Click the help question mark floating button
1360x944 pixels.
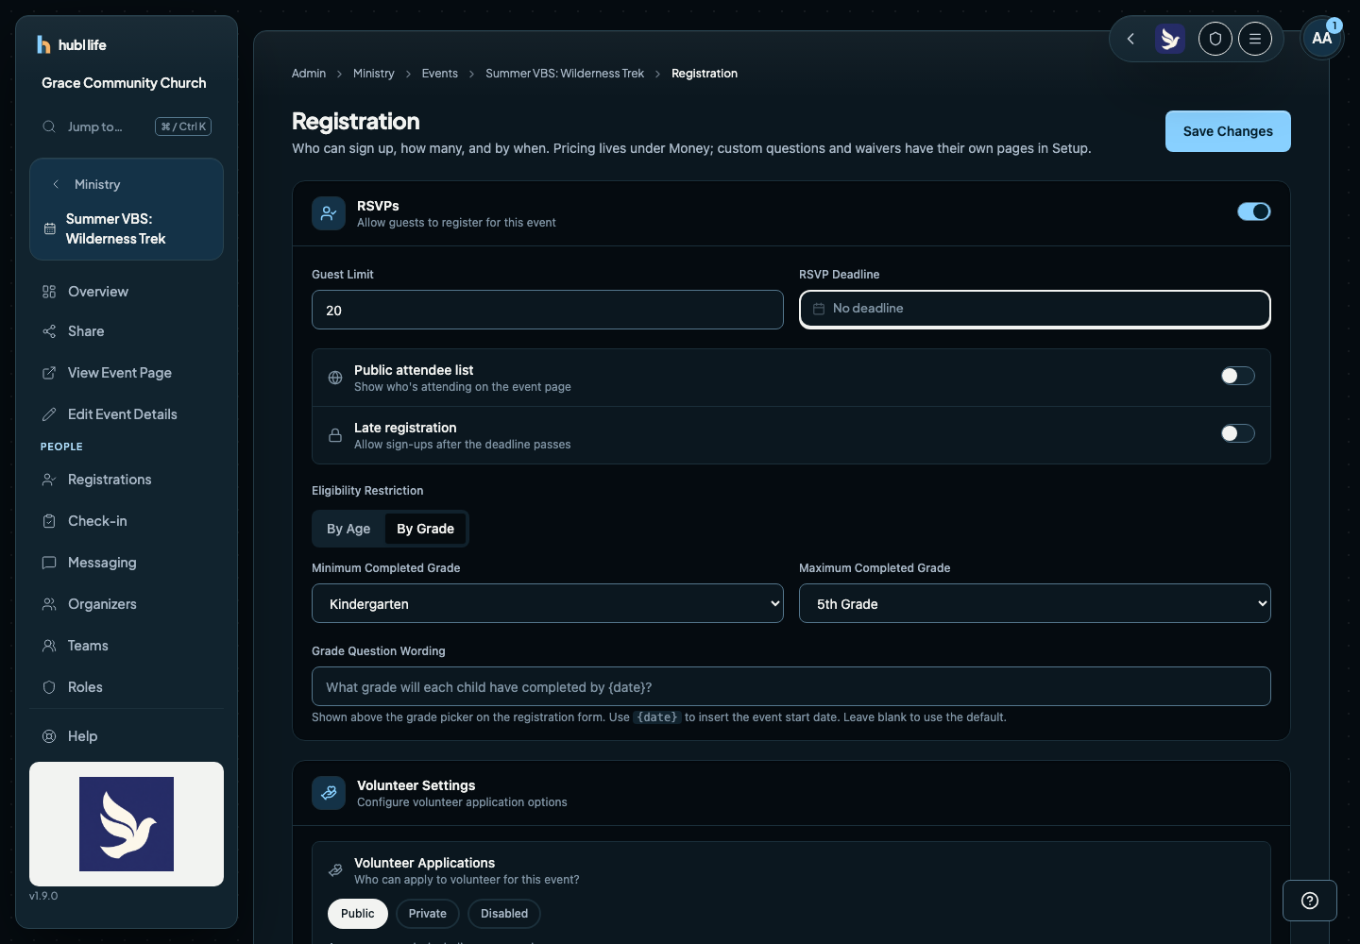coord(1310,901)
